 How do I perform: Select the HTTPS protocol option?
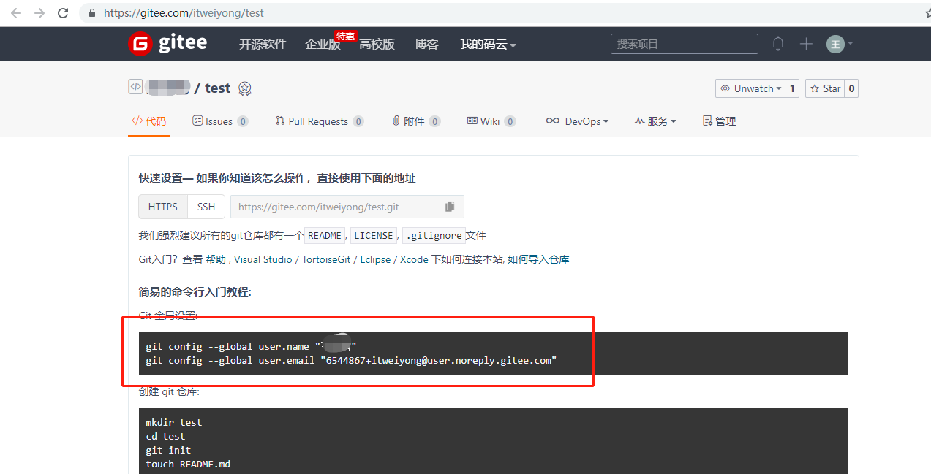[x=163, y=207]
